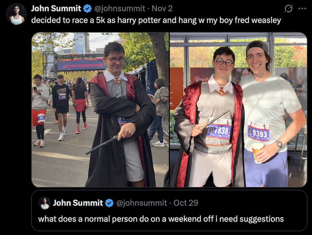Screen dimensions: 312x235
Task: Click John Summit name in the quoted tweet
Action: point(78,203)
